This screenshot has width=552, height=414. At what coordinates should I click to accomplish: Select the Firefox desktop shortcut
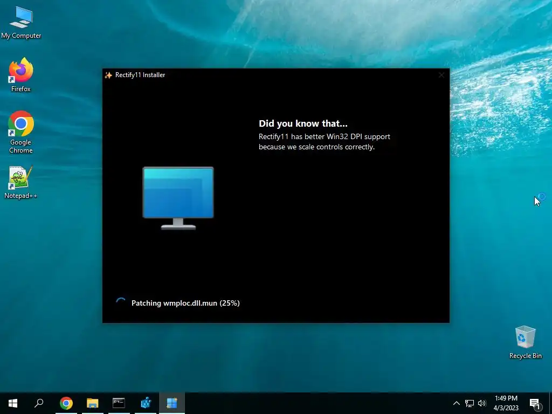tap(21, 75)
